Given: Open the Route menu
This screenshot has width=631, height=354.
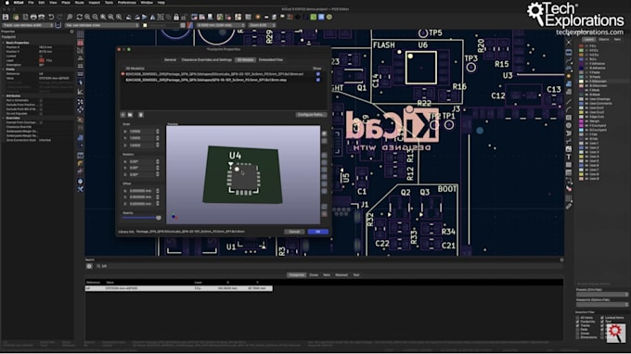Looking at the screenshot, I should pyautogui.click(x=79, y=3).
